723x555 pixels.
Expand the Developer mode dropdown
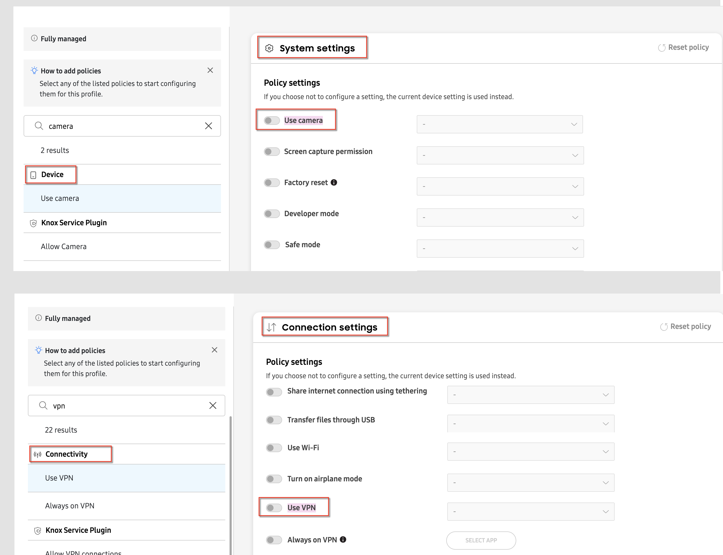click(x=500, y=217)
